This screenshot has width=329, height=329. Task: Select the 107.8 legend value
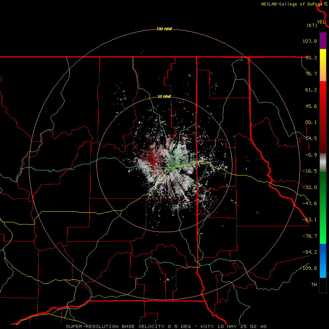click(x=310, y=41)
